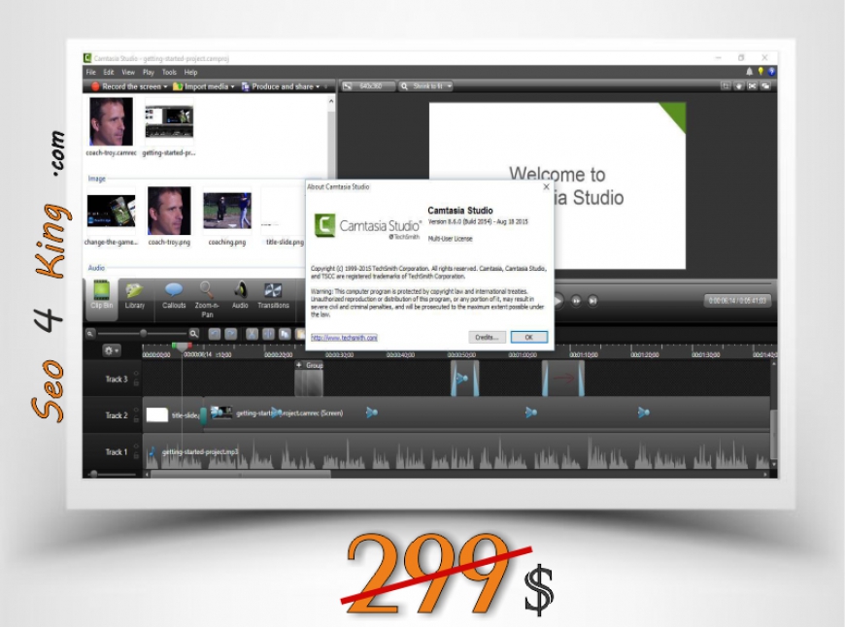Open the Help menu
The height and width of the screenshot is (627, 845).
click(190, 72)
